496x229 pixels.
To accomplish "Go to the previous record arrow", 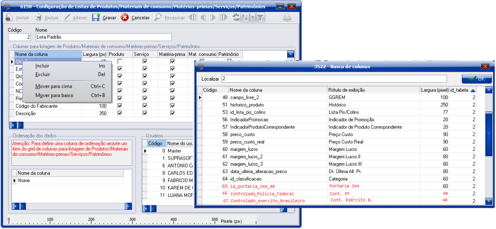I will (x=202, y=18).
